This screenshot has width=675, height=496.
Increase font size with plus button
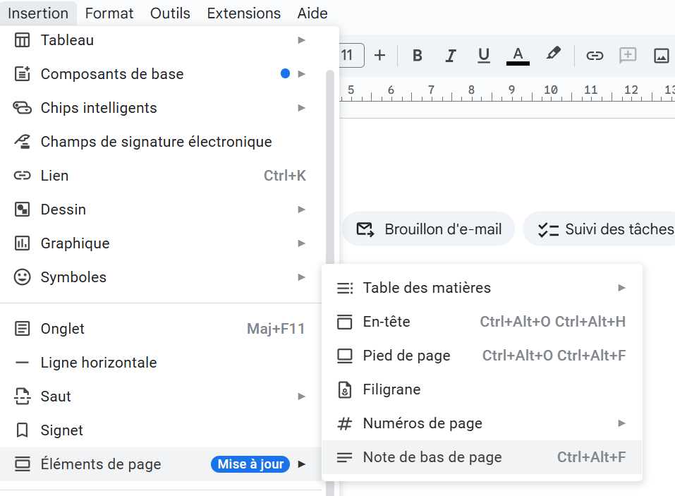click(x=379, y=55)
